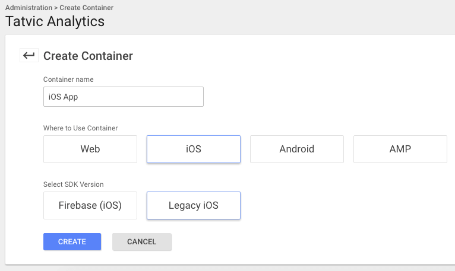Choose Android as container platform
Screen dimensions: 455x271
[297, 149]
